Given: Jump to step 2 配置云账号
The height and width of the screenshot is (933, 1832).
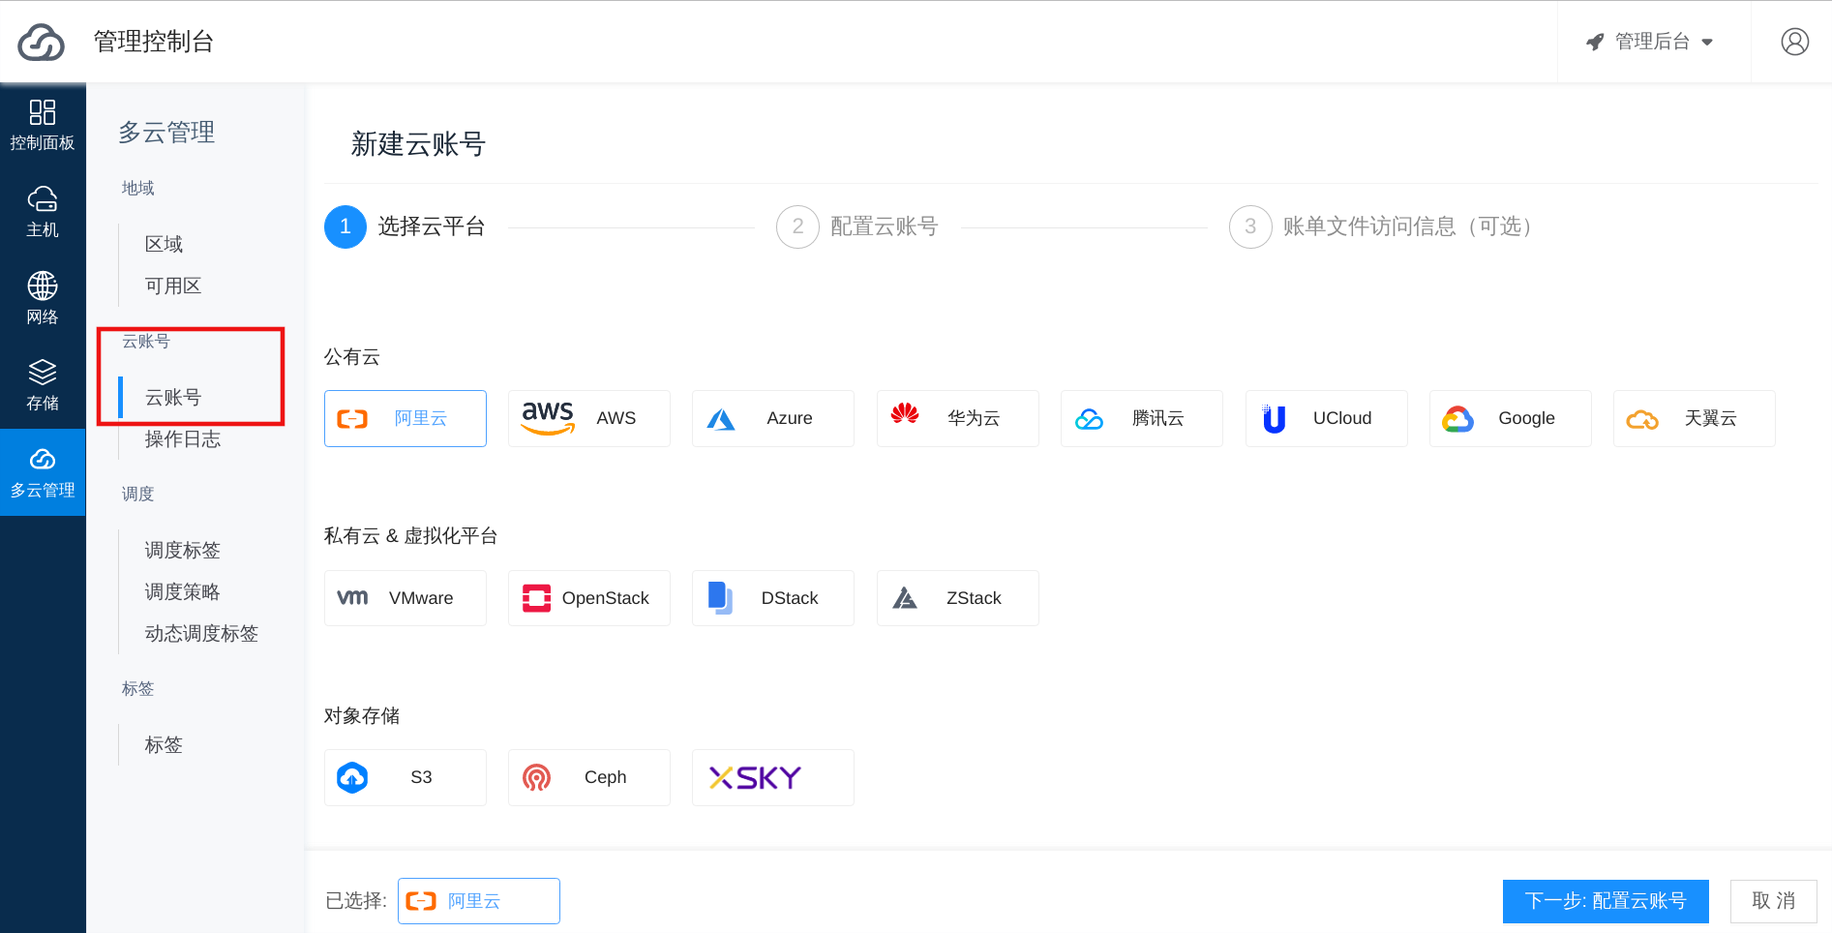Looking at the screenshot, I should pyautogui.click(x=856, y=226).
